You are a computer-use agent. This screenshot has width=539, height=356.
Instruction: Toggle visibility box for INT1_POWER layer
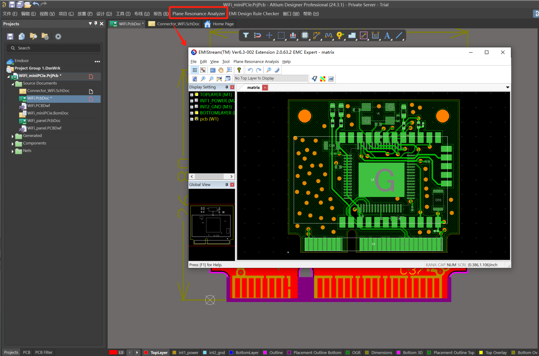pos(196,100)
